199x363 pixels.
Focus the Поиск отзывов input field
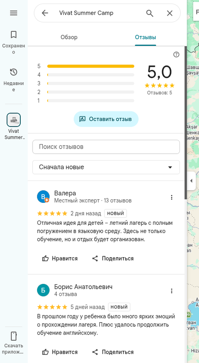pos(106,147)
